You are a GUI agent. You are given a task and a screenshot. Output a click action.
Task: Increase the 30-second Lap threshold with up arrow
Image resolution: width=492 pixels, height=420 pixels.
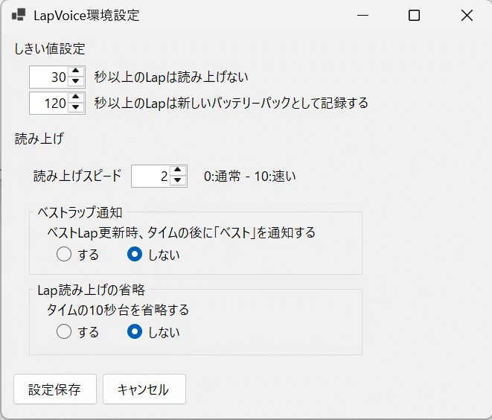click(x=75, y=71)
